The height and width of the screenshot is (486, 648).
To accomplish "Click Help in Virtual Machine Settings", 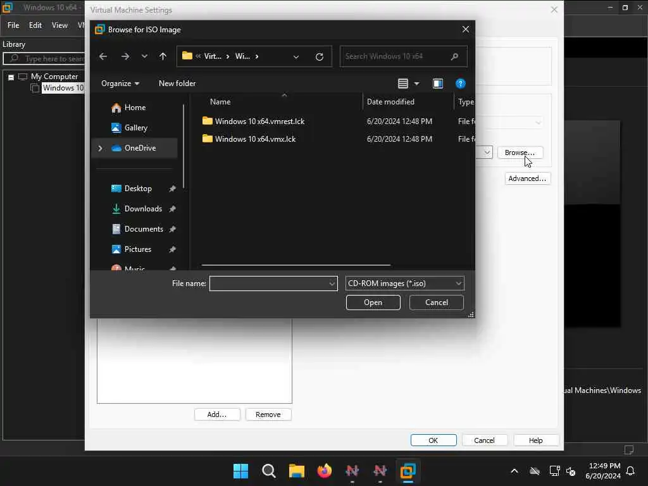I will [x=536, y=440].
